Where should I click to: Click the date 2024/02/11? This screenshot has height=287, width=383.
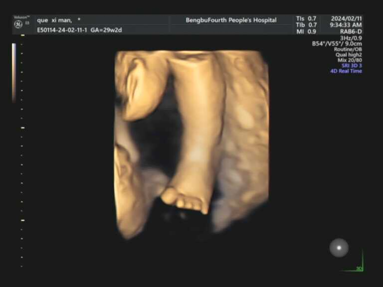coord(346,19)
